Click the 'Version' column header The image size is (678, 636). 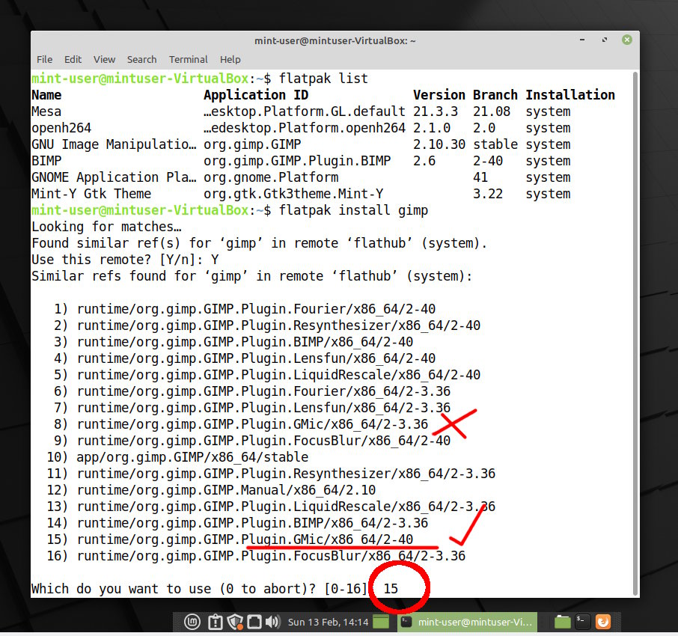439,95
